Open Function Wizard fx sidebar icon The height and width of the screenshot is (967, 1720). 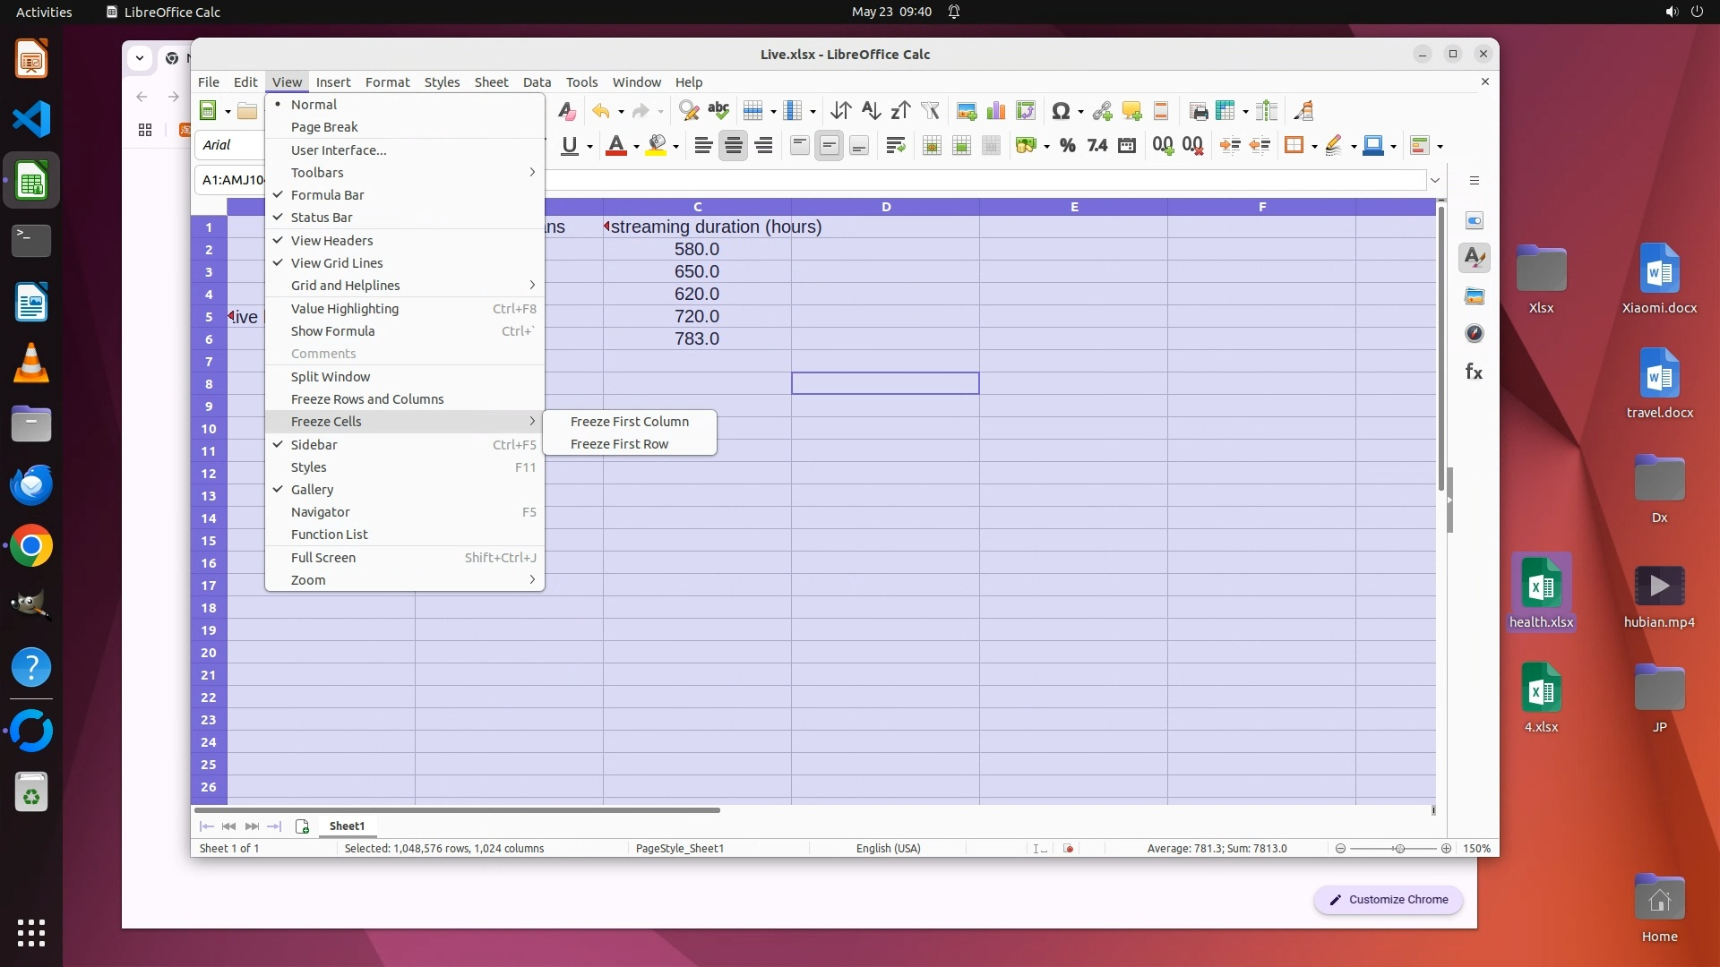pos(1474,372)
